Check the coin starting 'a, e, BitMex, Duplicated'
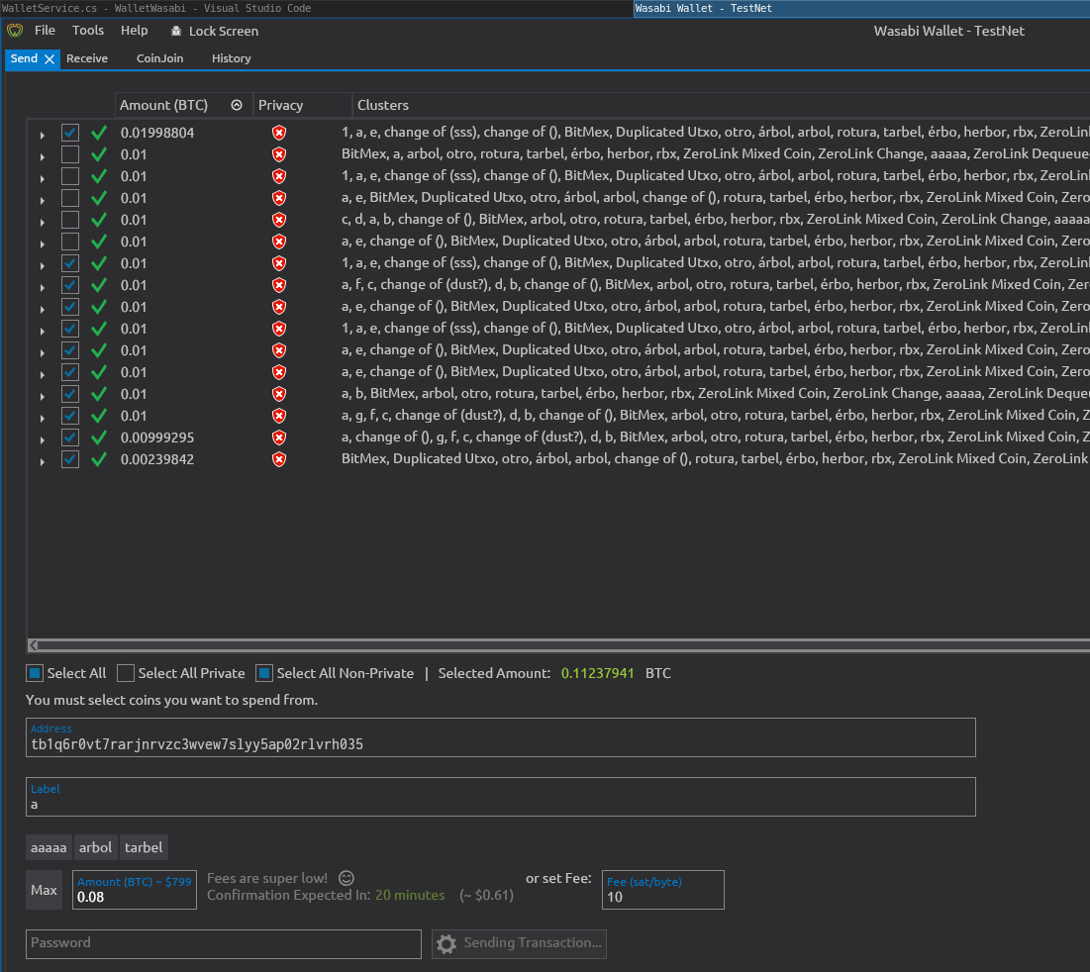This screenshot has width=1090, height=972. [70, 198]
